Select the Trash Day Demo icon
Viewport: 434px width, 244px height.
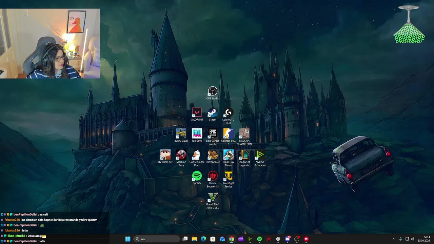click(228, 158)
